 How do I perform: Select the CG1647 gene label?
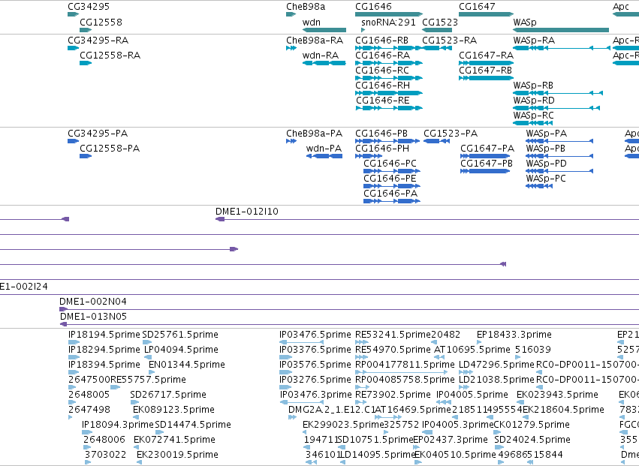477,7
